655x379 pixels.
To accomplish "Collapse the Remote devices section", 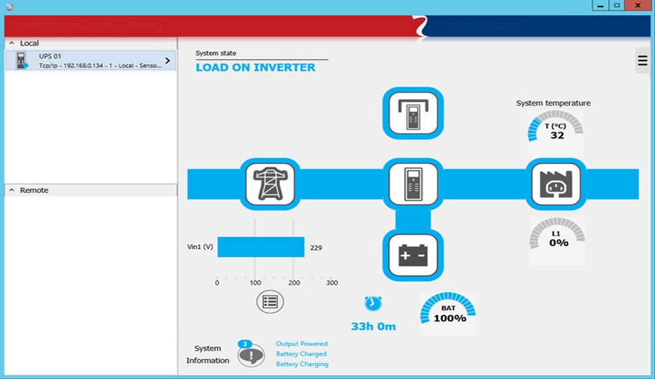I will click(12, 190).
